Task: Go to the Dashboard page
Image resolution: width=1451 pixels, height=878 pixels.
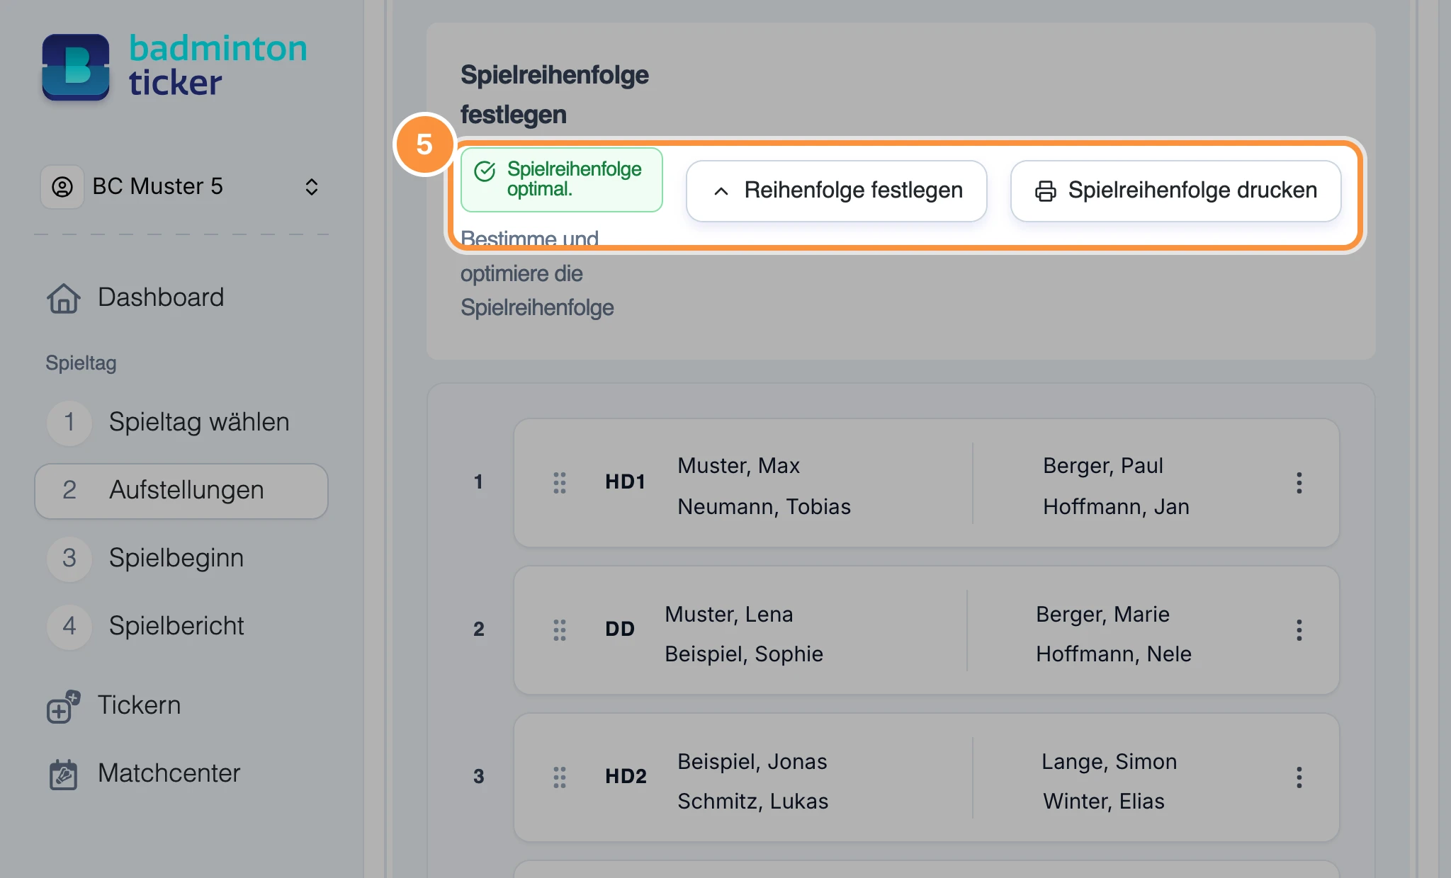Action: pyautogui.click(x=161, y=297)
